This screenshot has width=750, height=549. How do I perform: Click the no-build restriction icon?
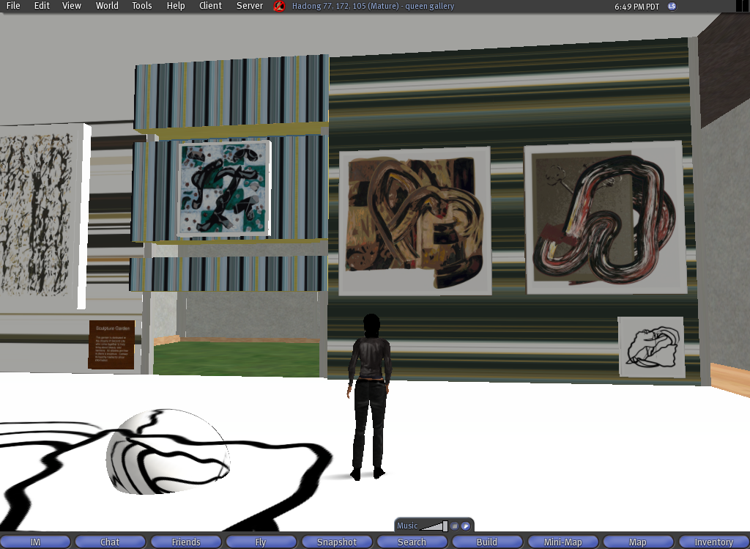(x=279, y=6)
